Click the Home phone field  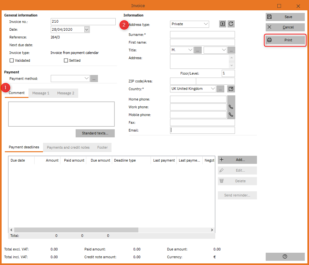pyautogui.click(x=198, y=99)
